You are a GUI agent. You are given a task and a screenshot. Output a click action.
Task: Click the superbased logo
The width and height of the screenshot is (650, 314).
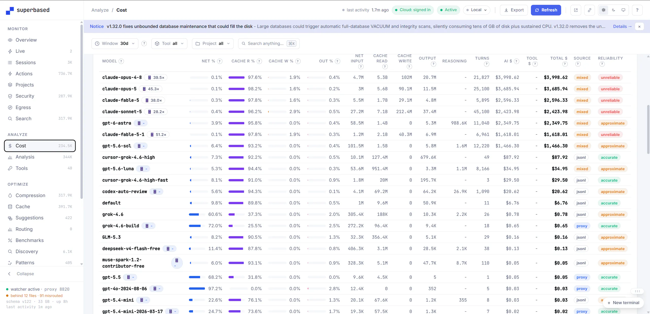(28, 10)
